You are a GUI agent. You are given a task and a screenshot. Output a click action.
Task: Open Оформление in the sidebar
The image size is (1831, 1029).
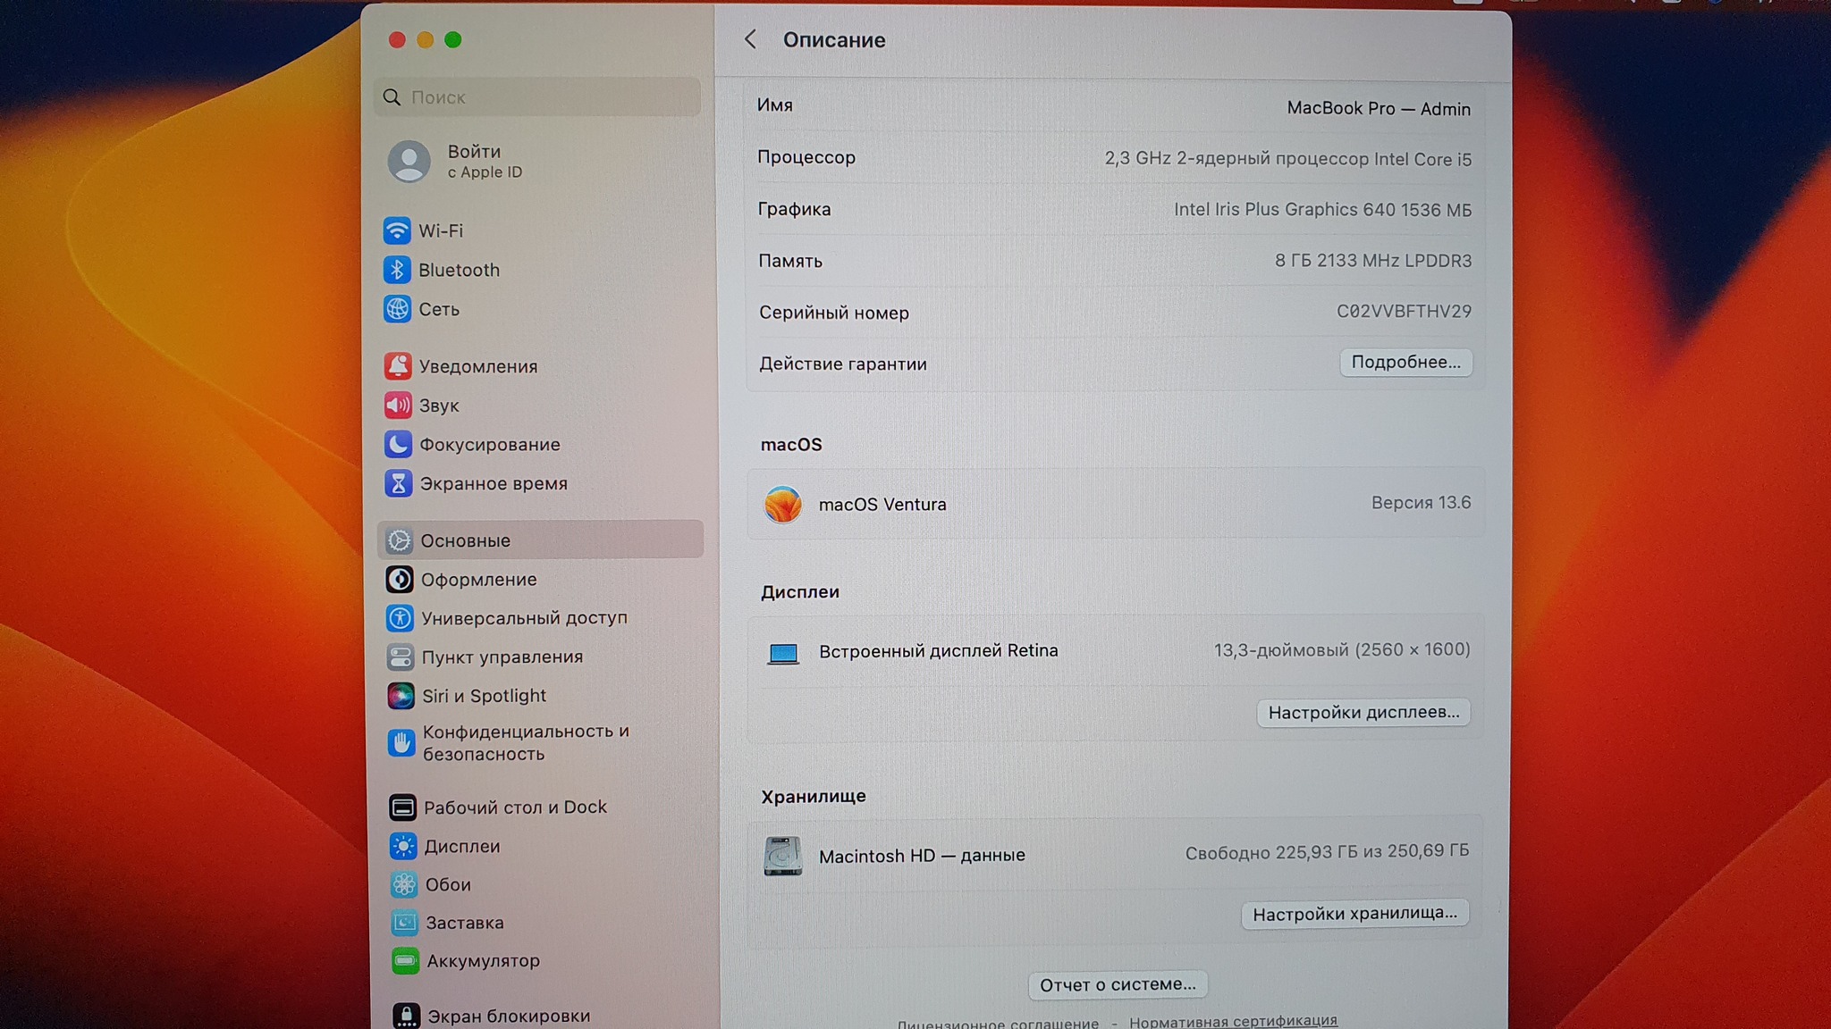tap(478, 580)
